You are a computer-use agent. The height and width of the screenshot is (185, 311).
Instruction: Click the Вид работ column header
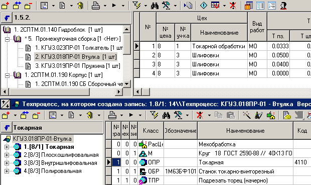click(257, 27)
